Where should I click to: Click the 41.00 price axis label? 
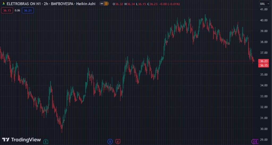(264, 9)
